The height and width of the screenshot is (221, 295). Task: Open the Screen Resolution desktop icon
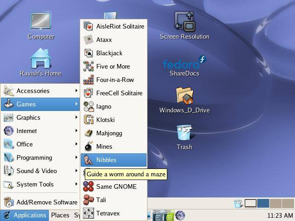tap(184, 22)
